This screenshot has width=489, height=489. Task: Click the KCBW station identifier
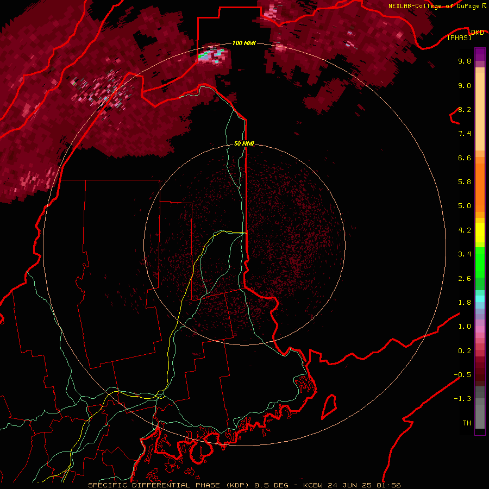pos(314,485)
